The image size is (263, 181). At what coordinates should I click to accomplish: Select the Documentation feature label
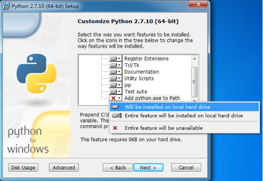tap(142, 72)
